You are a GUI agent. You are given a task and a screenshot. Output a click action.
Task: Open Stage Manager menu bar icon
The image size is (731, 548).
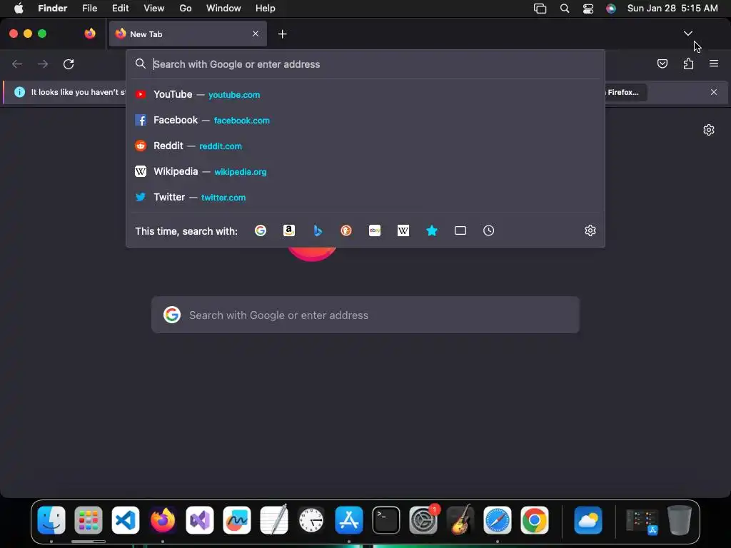point(540,9)
